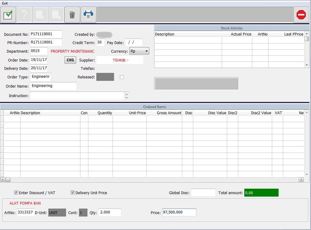Click the green checkmark save icon
Image resolution: width=311 pixels, height=230 pixels.
8,15
